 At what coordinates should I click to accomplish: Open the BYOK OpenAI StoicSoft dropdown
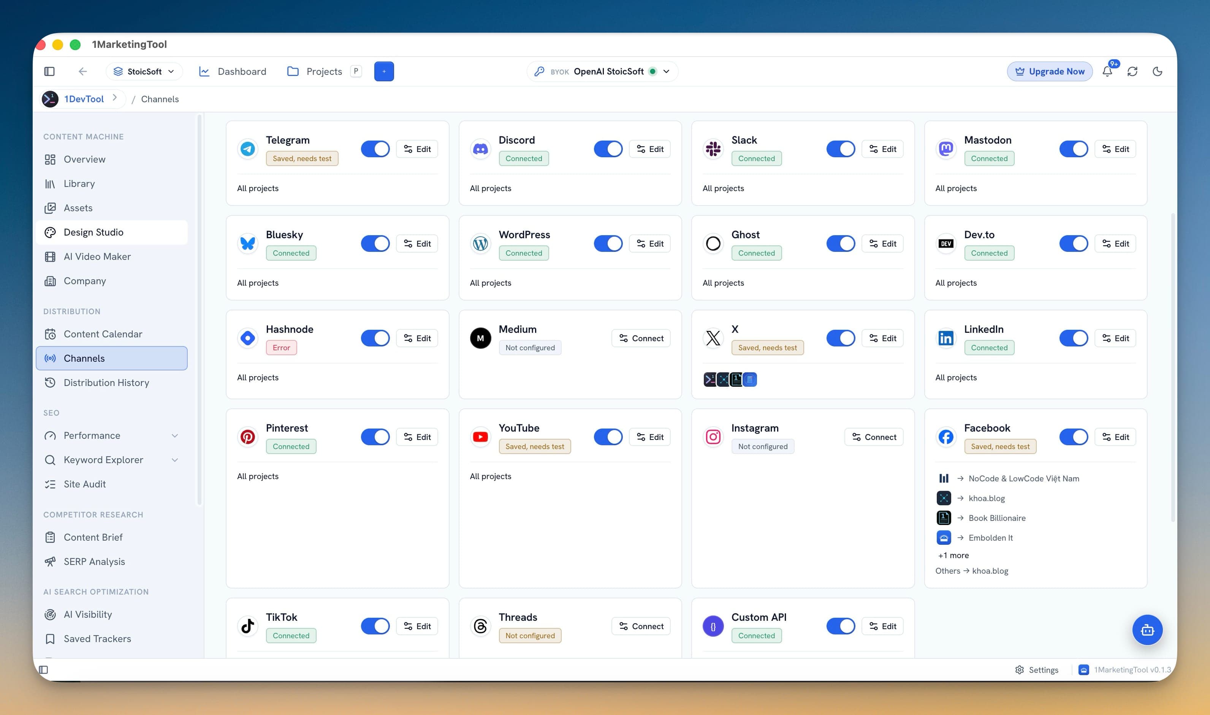click(x=602, y=71)
